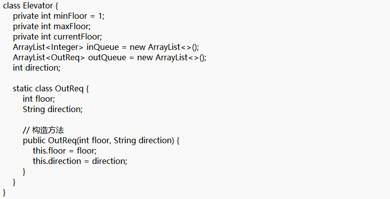Click the "public" keyword of the constructor
This screenshot has width=390, height=199.
coord(34,140)
